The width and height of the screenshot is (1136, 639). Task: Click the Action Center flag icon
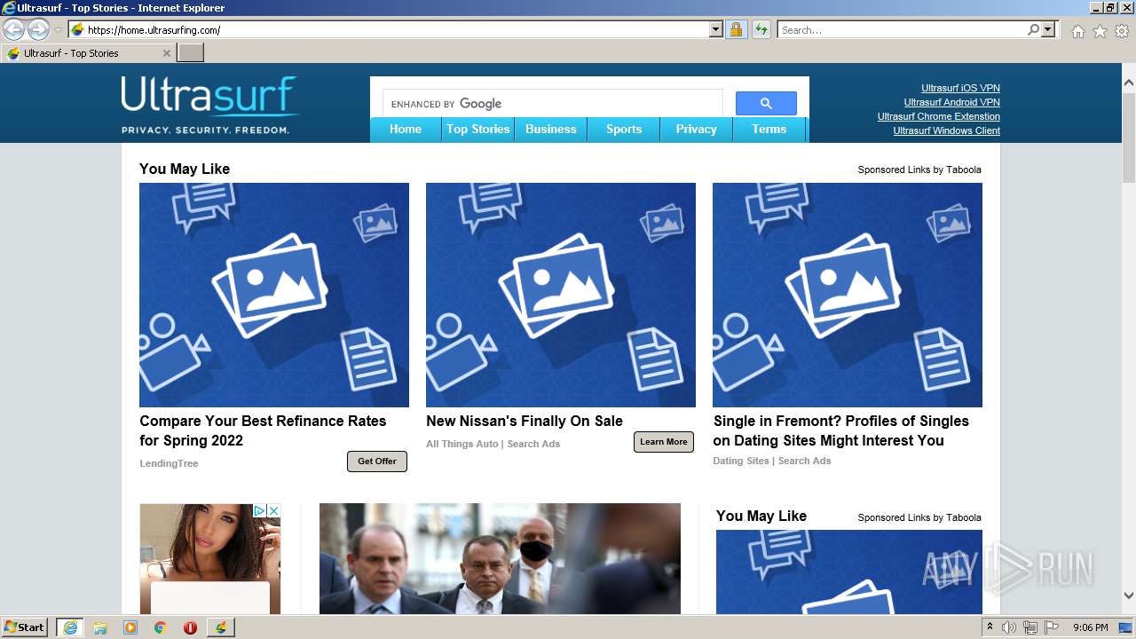[x=1052, y=627]
